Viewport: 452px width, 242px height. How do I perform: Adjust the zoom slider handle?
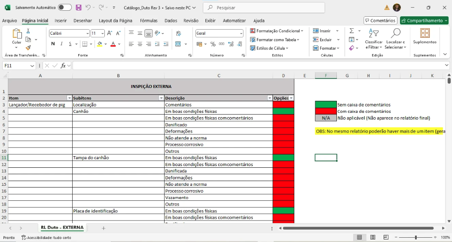415,237
